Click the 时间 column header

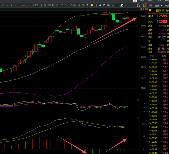(x=152, y=56)
